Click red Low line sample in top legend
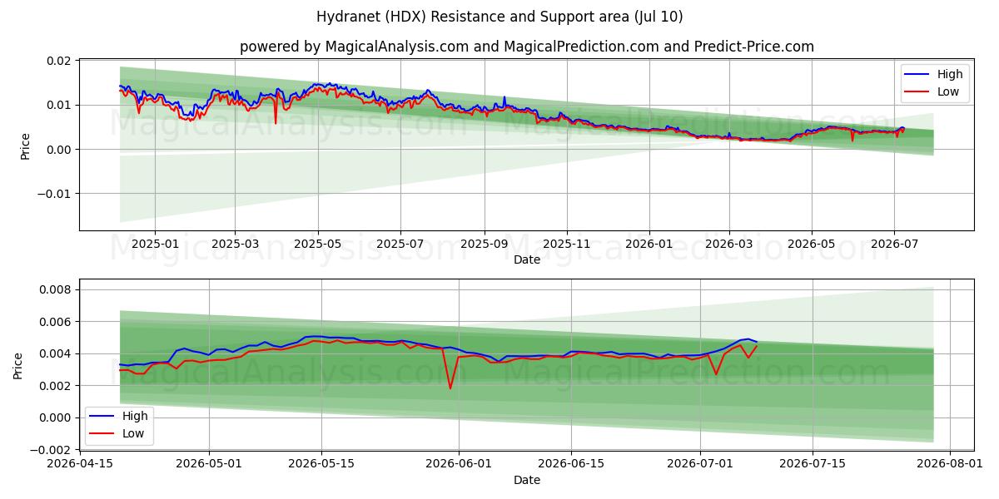Viewport: 999px width, 499px height. [918, 93]
